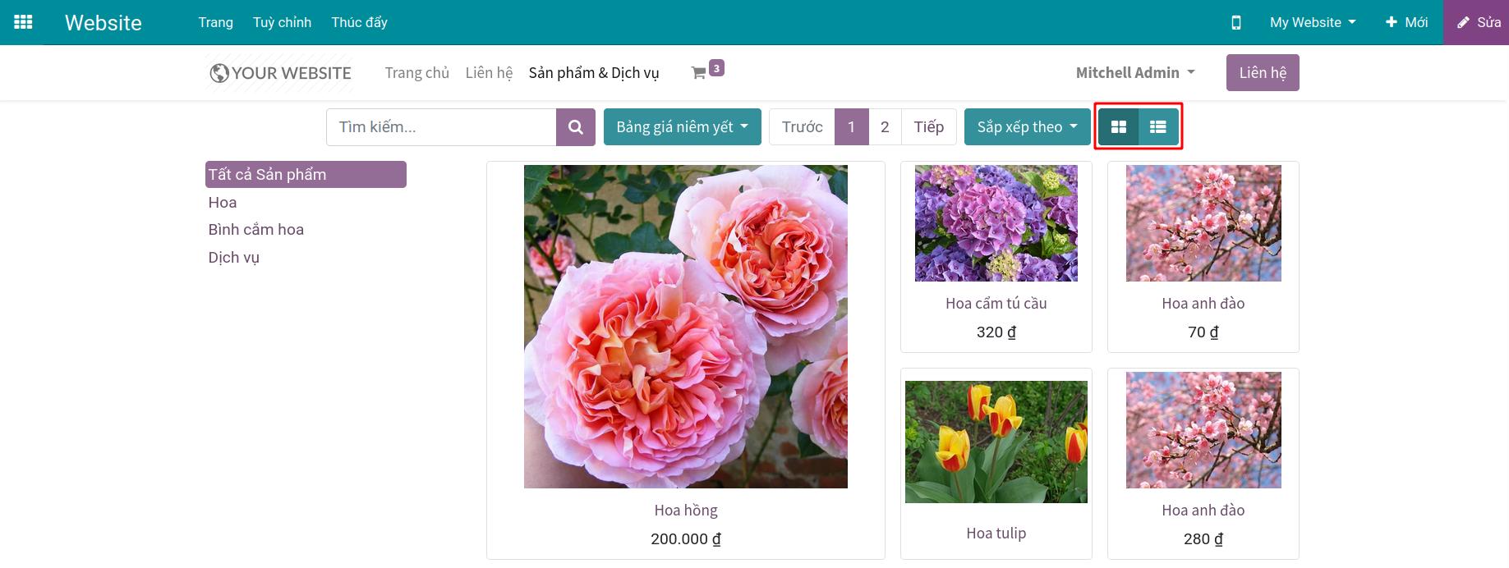Open the Tuỳ chỉnh menu

pos(282,22)
